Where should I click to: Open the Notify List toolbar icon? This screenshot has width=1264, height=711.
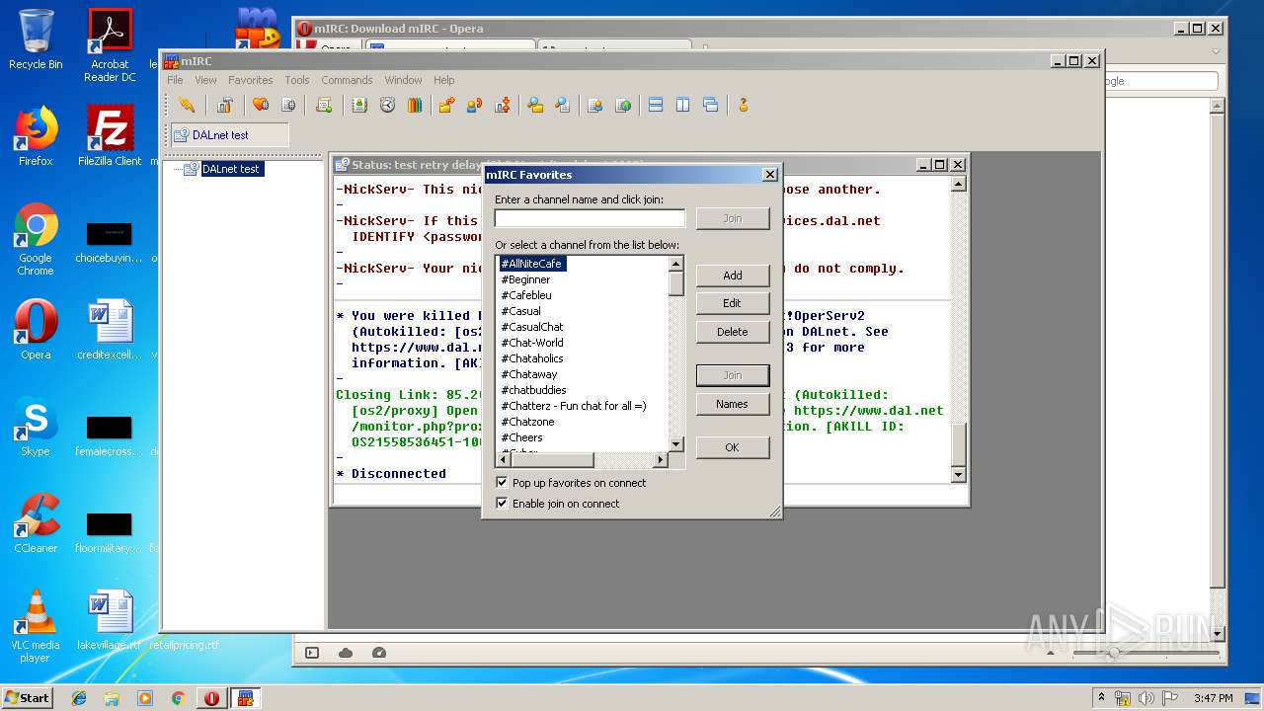(x=594, y=105)
